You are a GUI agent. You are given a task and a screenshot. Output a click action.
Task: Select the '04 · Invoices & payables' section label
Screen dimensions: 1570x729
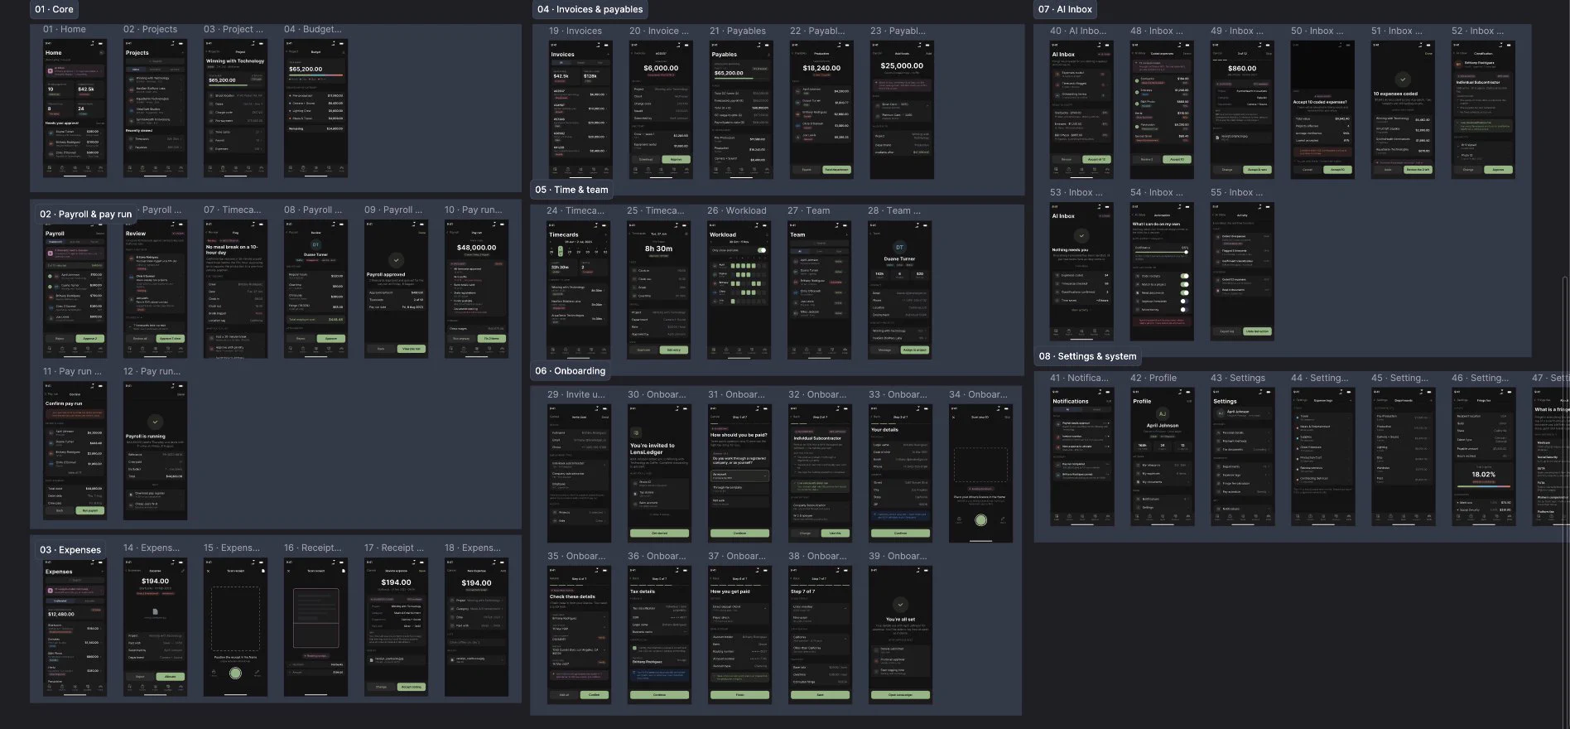click(x=590, y=9)
